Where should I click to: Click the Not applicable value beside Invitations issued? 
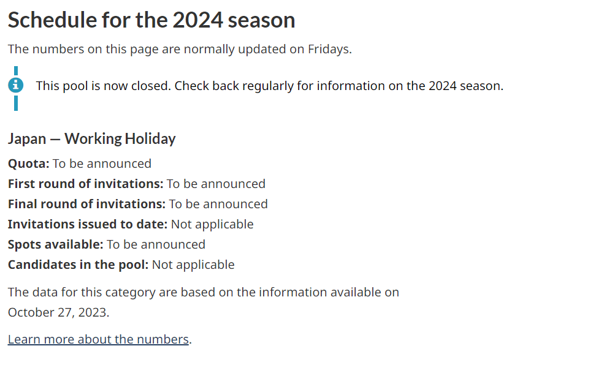point(212,224)
